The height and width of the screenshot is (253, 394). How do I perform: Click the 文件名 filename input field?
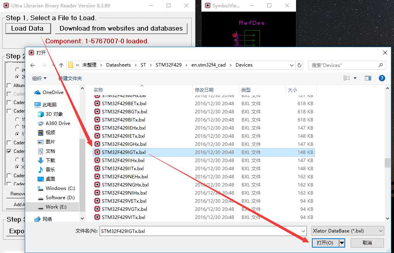point(200,231)
